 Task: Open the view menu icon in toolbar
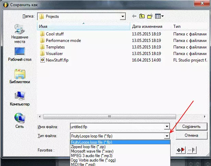pos(159,16)
